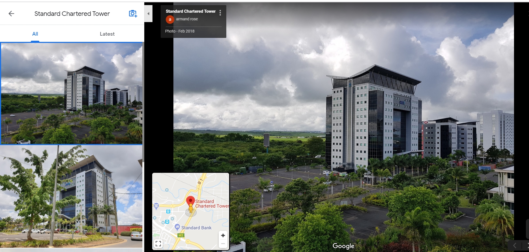Collapse the side panel with arrow

[x=148, y=14]
